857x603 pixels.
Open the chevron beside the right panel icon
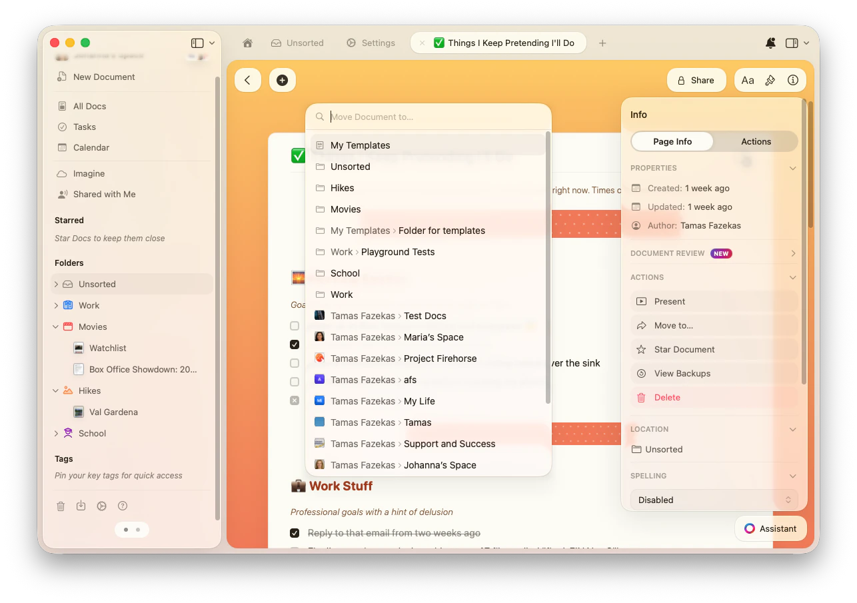click(x=806, y=43)
